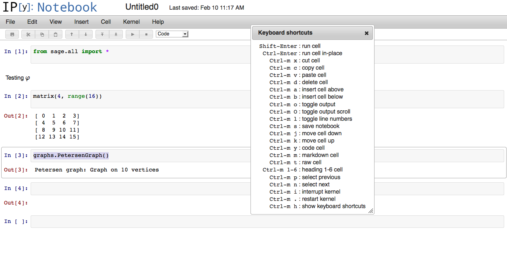Select the 'Testing φ' markdown cell
507x256 pixels.
pyautogui.click(x=18, y=78)
